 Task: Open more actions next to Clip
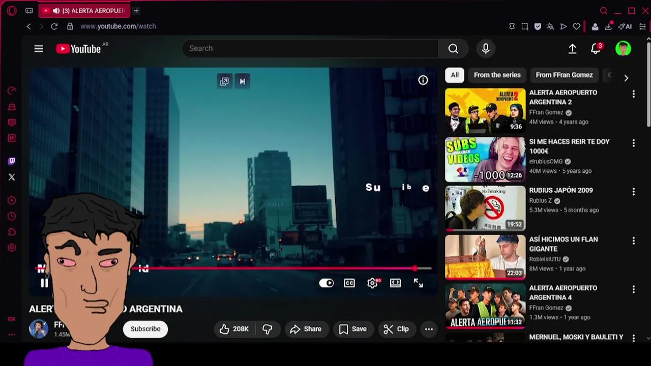coord(429,329)
